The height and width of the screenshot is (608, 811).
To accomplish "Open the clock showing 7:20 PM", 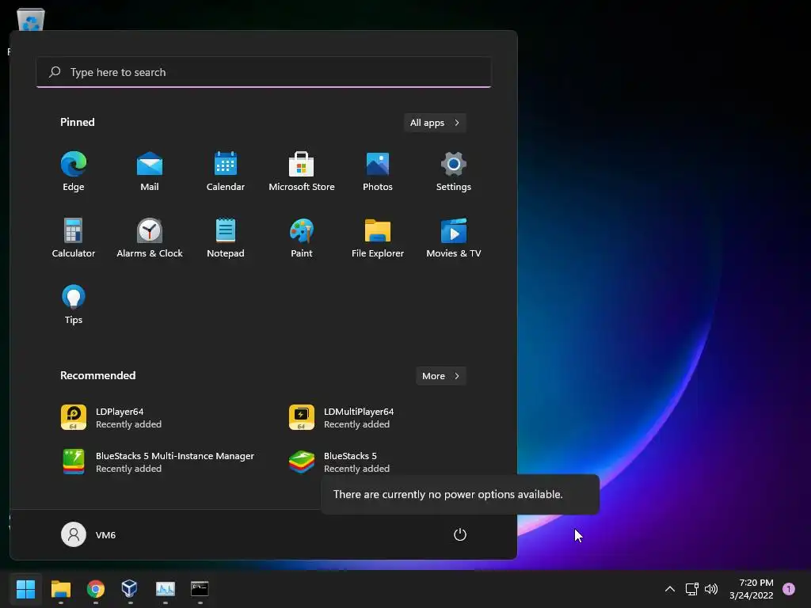I will point(751,589).
